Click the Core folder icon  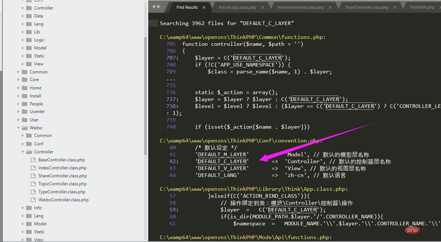point(24,80)
